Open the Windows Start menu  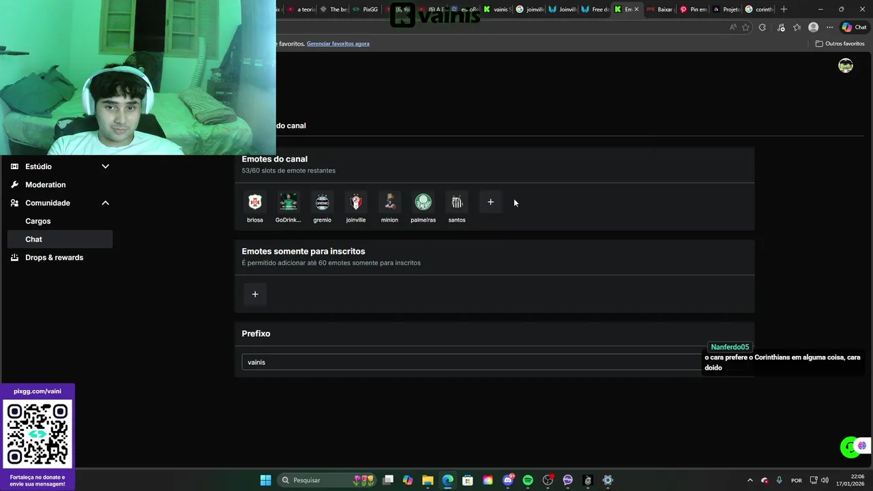tap(265, 480)
